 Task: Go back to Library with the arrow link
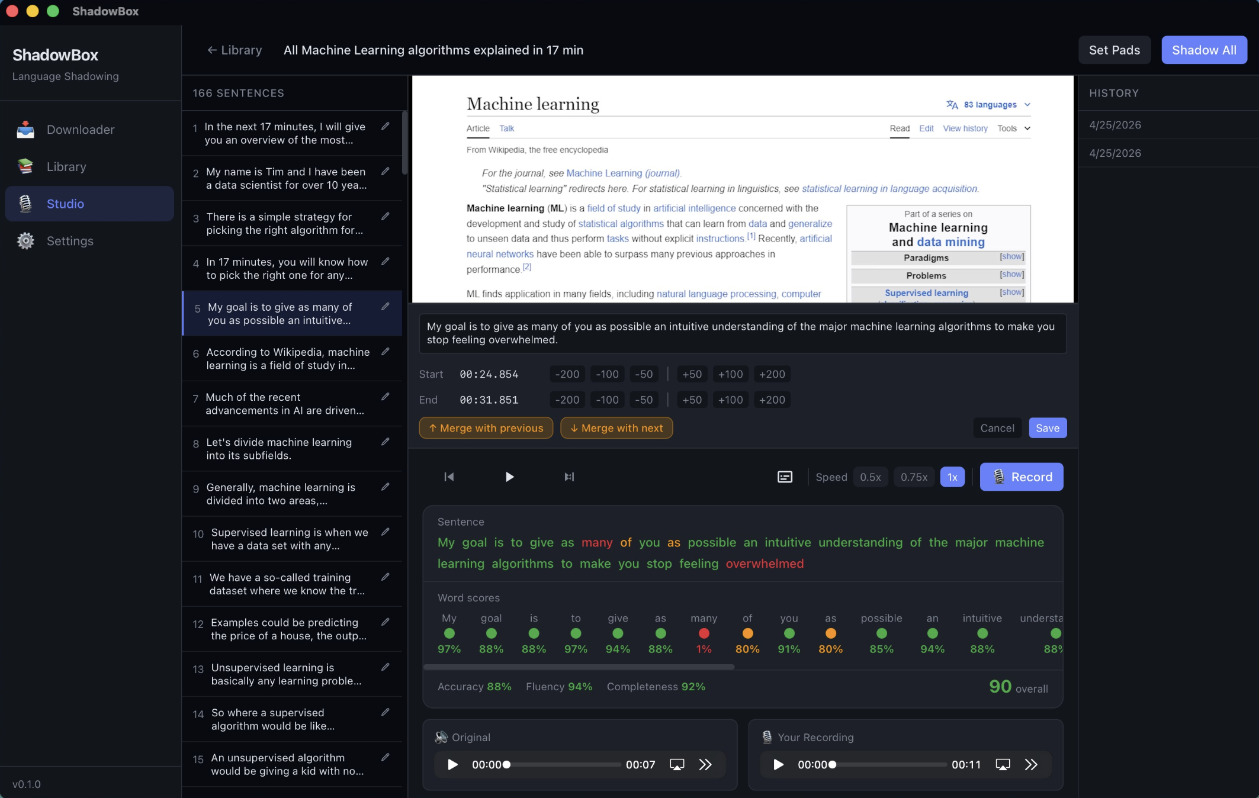tap(235, 50)
